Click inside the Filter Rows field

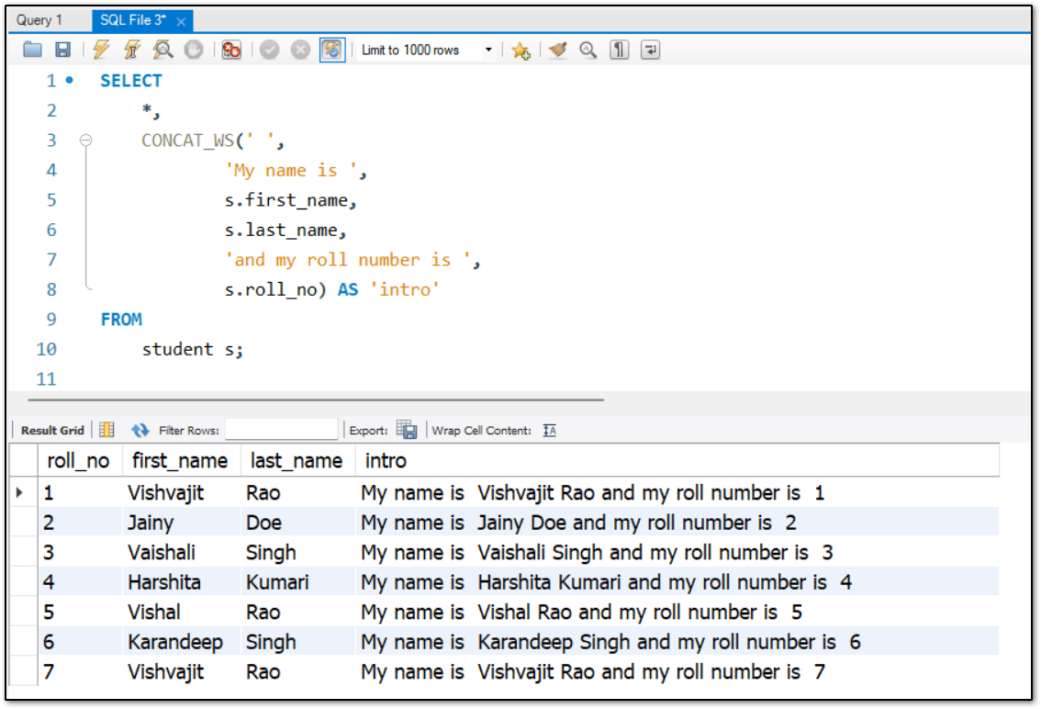click(281, 428)
